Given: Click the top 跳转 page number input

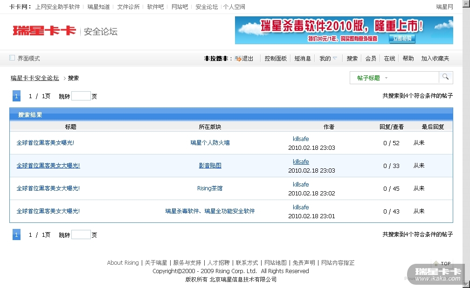Looking at the screenshot, I should pyautogui.click(x=81, y=96).
